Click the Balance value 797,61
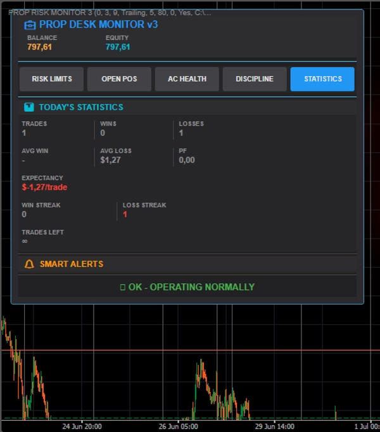This screenshot has width=380, height=432. (x=40, y=47)
